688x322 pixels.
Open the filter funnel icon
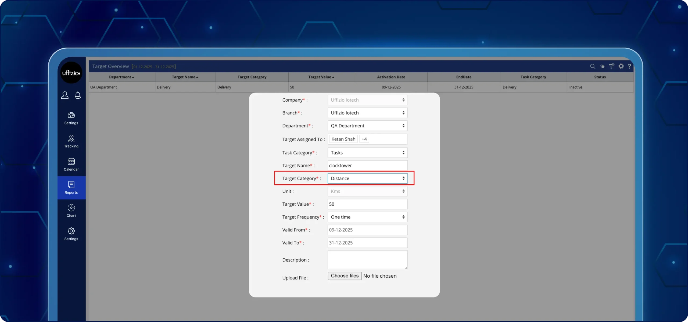611,66
